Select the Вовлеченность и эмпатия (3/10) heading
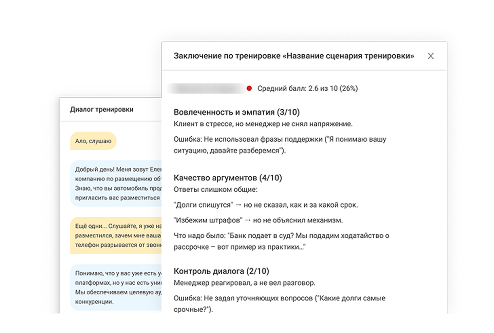The image size is (494, 333). coord(236,112)
